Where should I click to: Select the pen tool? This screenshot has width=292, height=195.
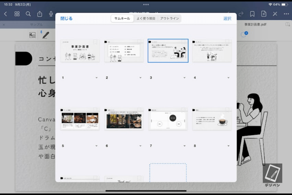click(x=46, y=35)
